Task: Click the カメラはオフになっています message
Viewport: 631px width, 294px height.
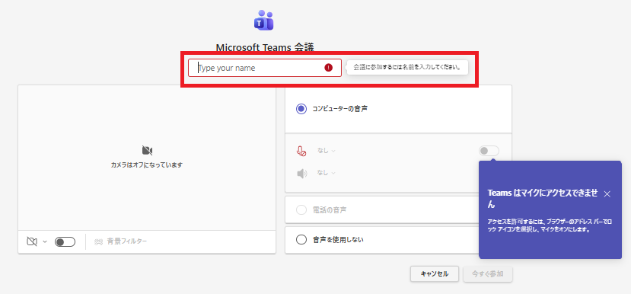Action: pyautogui.click(x=147, y=165)
